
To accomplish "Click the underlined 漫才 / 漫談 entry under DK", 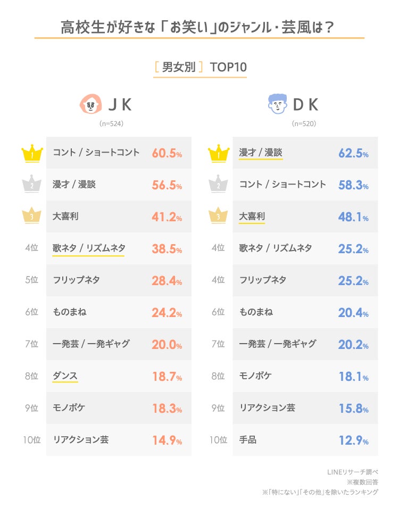I will (x=261, y=153).
